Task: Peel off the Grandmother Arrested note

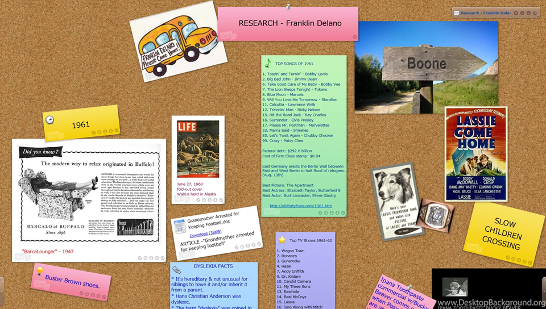Action: [x=259, y=244]
